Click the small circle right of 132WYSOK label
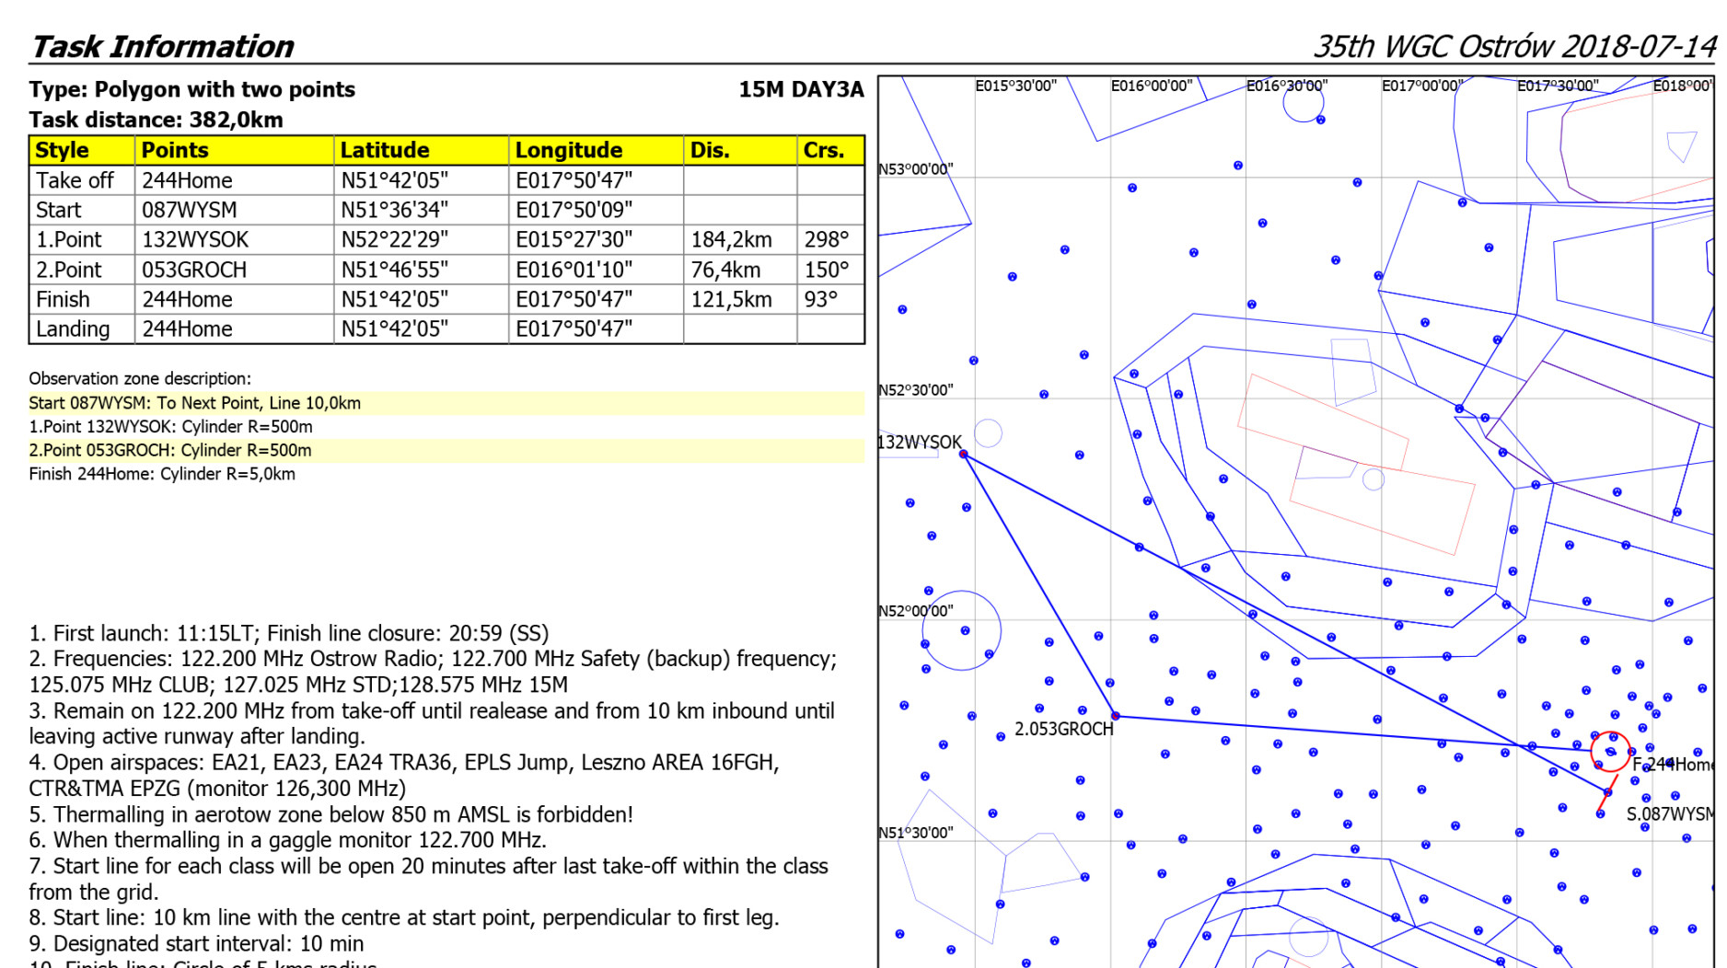This screenshot has height=968, width=1727. point(988,432)
